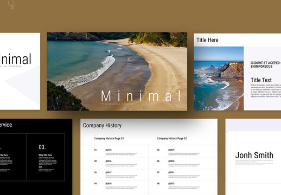Select the rocky coastline photo in the Title Here slide
The height and width of the screenshot is (195, 281).
click(x=219, y=79)
